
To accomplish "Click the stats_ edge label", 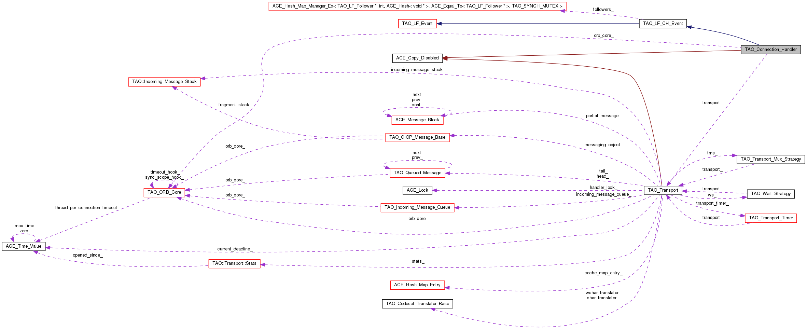I will (x=418, y=261).
